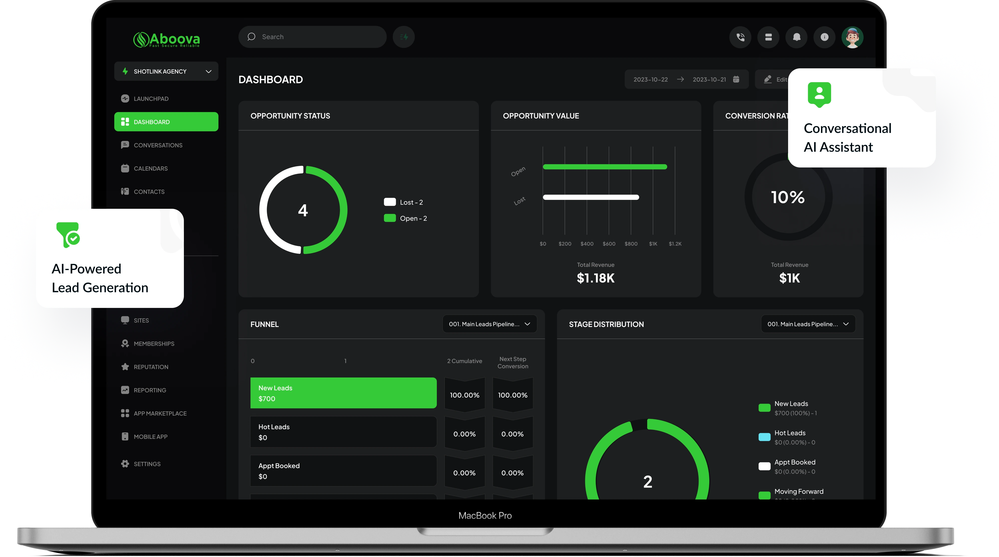Toggle the Lost legend swatch
The width and height of the screenshot is (999, 557).
(x=390, y=202)
